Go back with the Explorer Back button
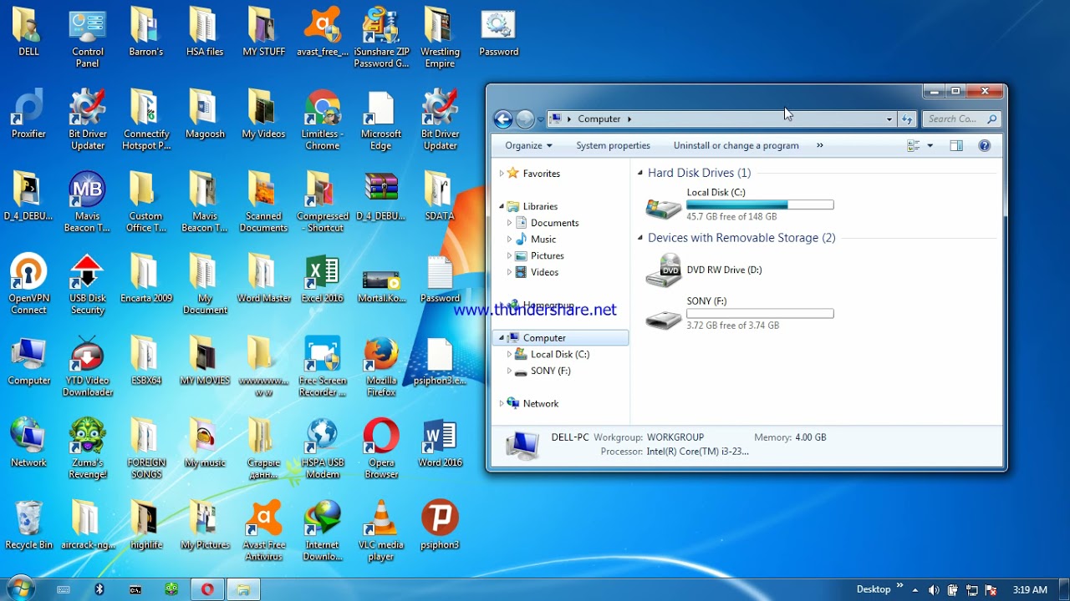Viewport: 1070px width, 601px height. (503, 119)
